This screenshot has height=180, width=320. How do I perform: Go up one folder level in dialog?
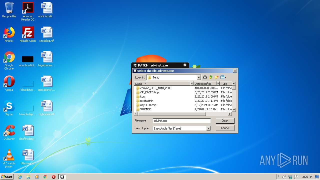tap(211, 77)
